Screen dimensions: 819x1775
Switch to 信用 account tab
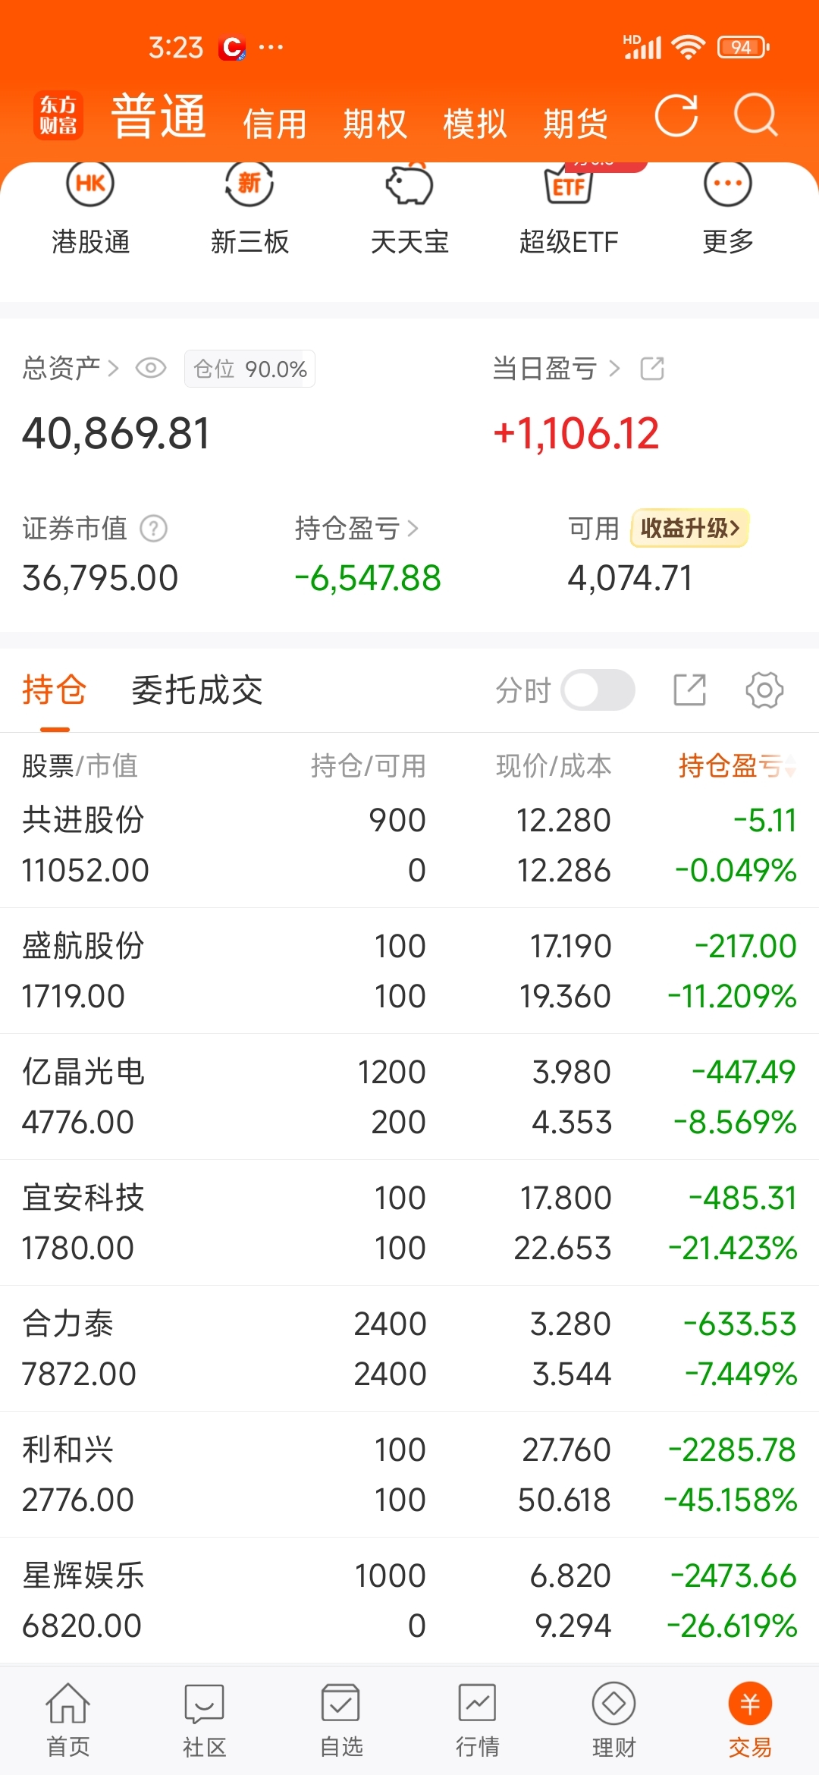(x=275, y=124)
